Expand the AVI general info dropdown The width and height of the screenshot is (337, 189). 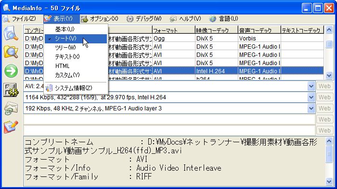311,86
